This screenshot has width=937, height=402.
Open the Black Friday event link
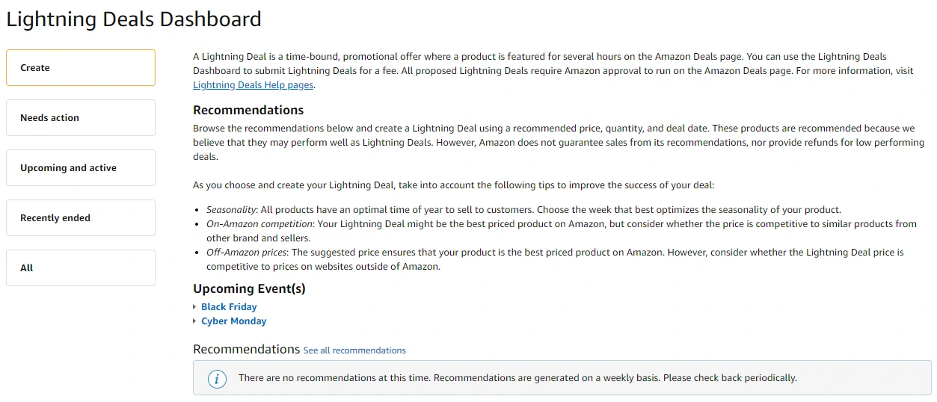(229, 307)
